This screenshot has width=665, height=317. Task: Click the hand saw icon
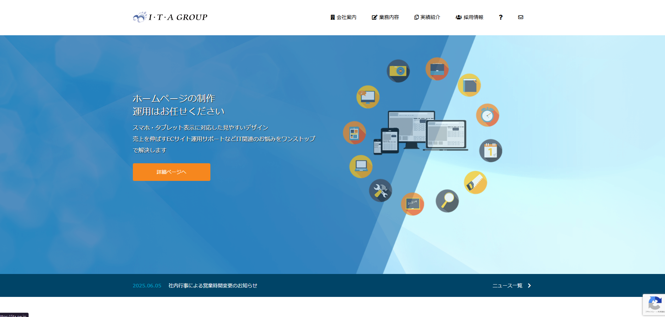tap(475, 182)
